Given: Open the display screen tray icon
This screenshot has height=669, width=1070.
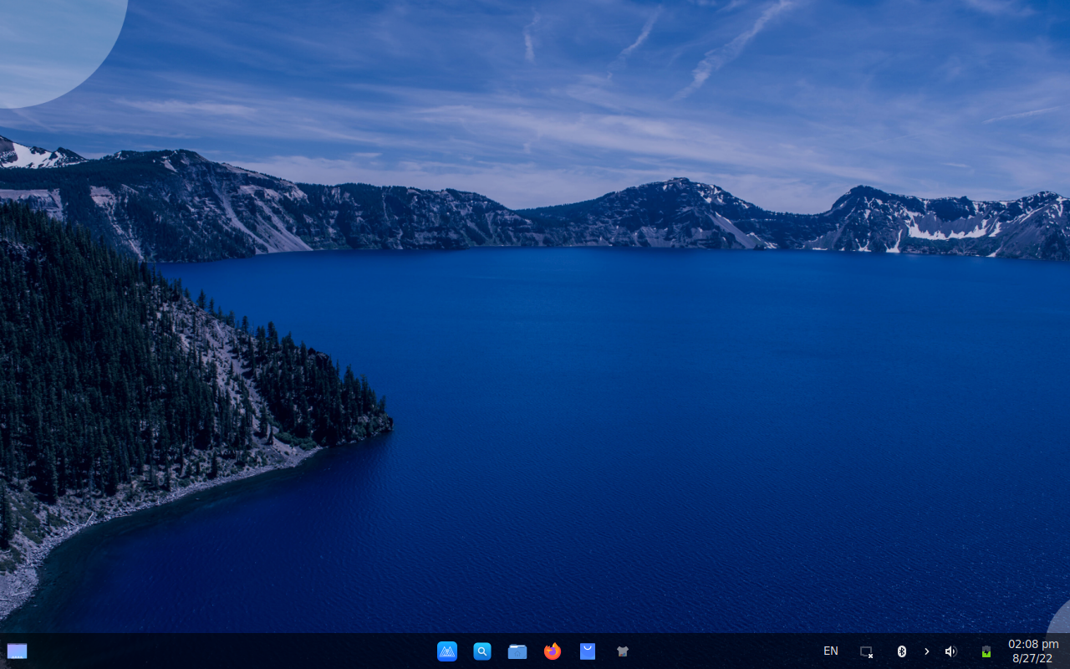Looking at the screenshot, I should [x=866, y=651].
